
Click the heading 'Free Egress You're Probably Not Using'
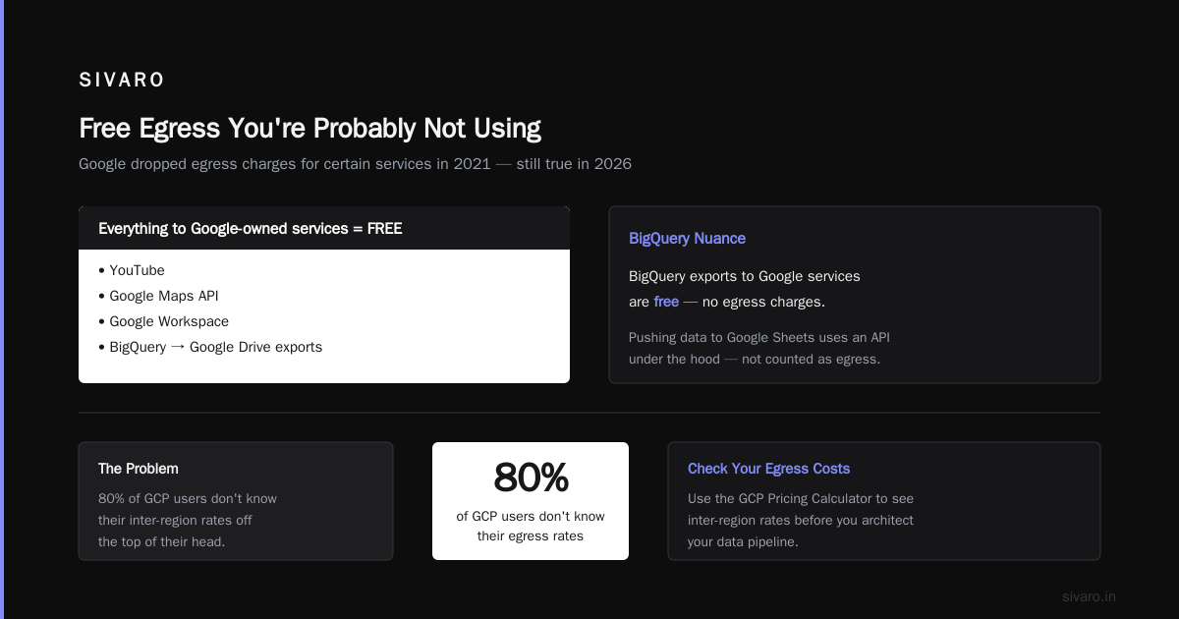pos(309,128)
